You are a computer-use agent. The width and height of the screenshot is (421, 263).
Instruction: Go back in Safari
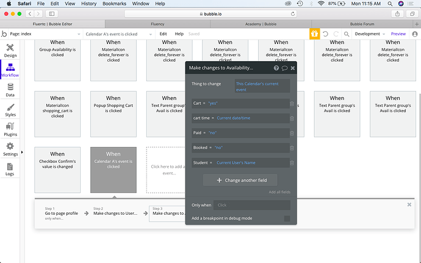click(30, 13)
